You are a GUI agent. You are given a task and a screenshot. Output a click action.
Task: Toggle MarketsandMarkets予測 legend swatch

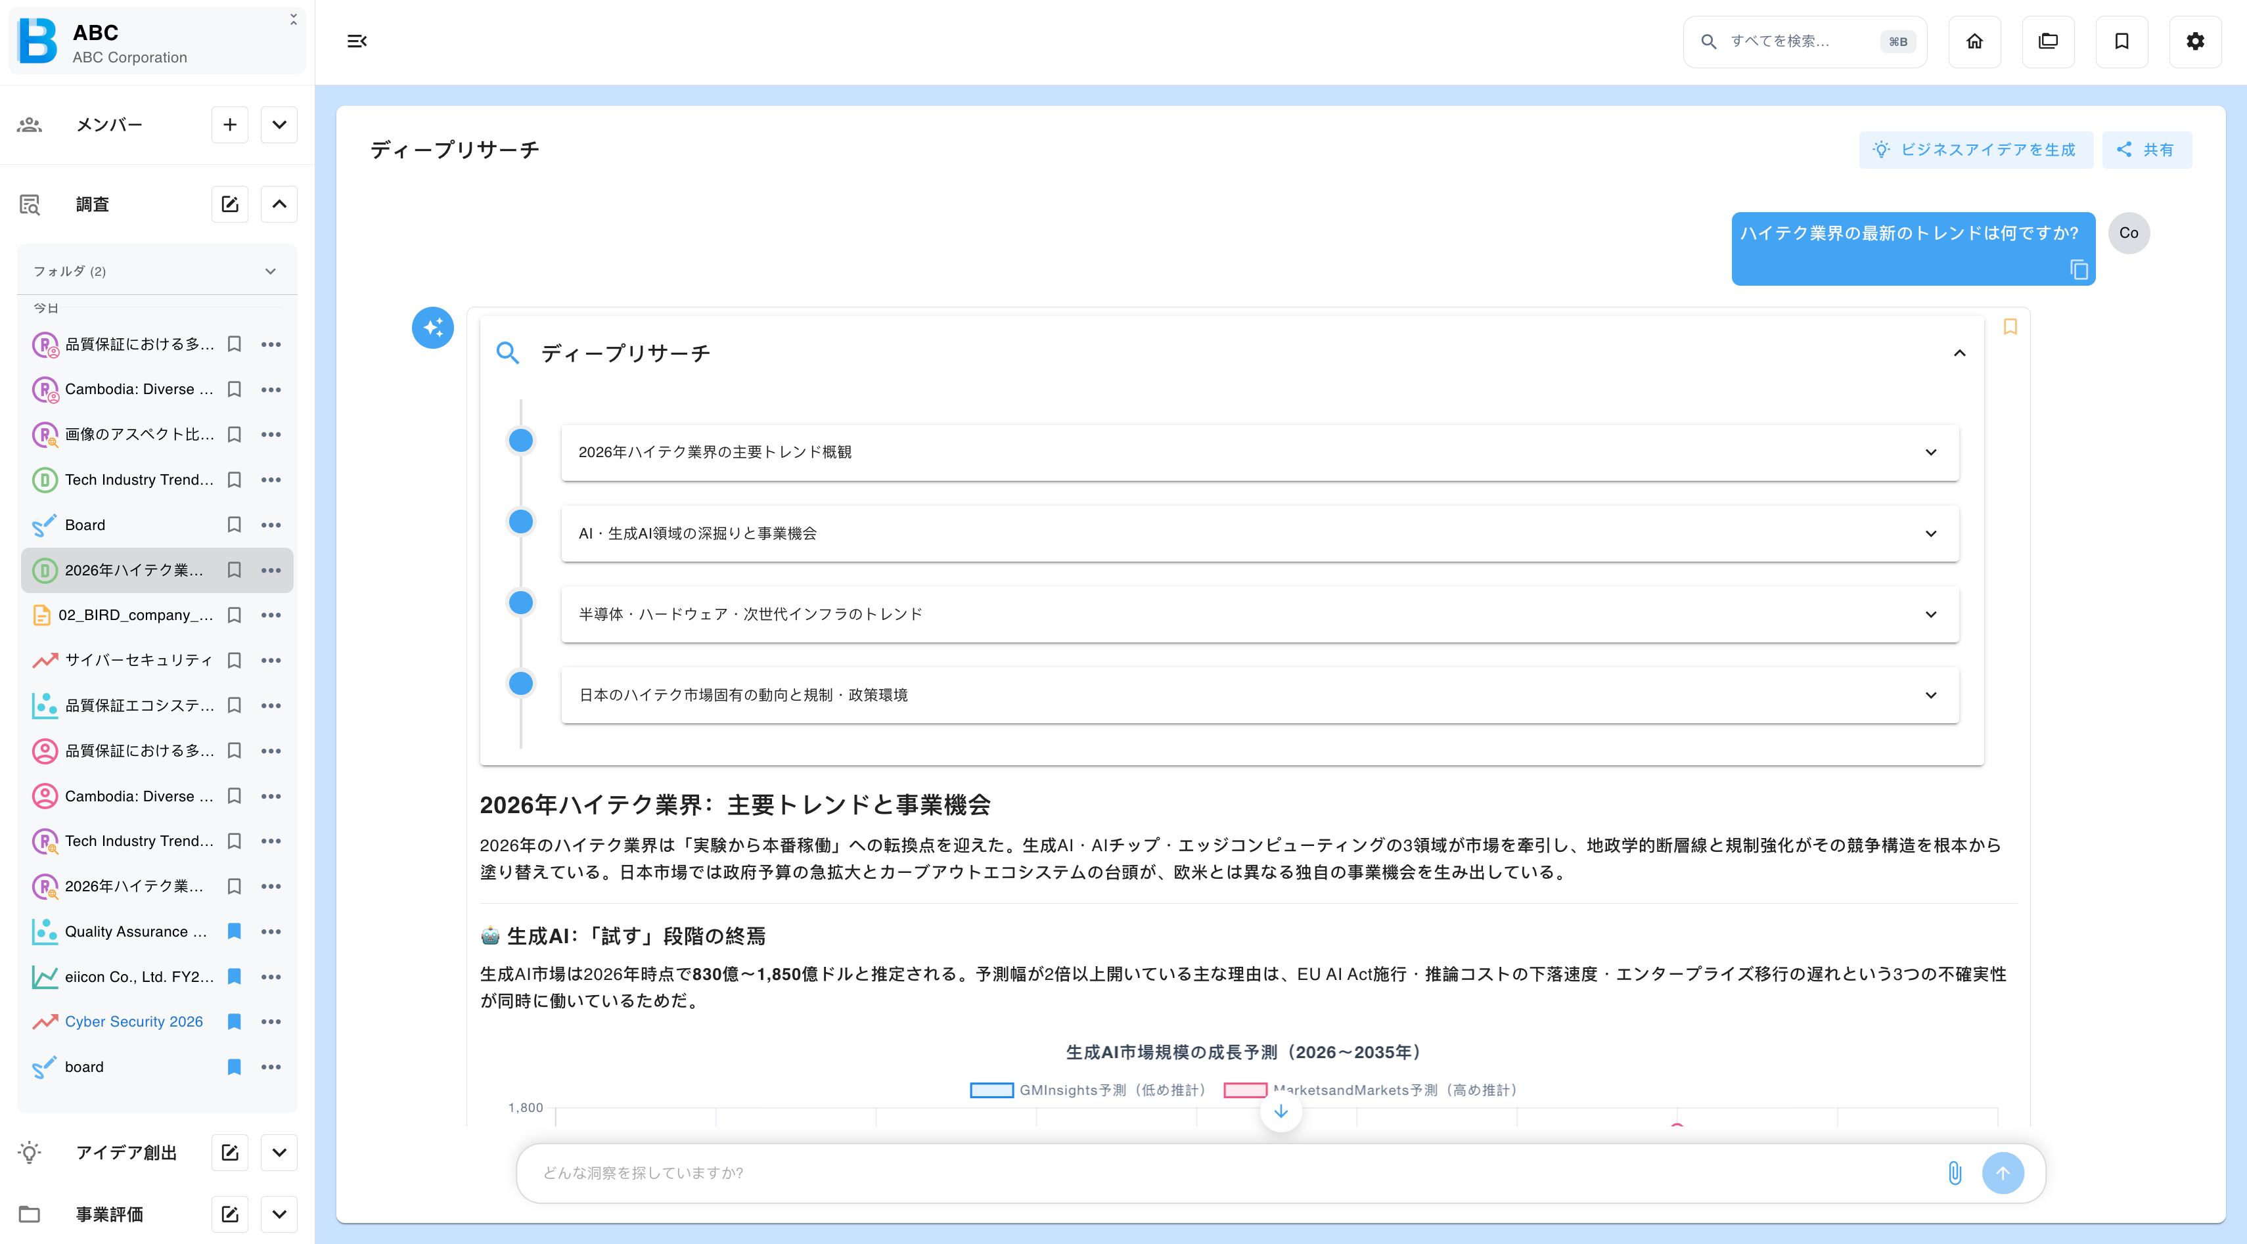point(1245,1090)
